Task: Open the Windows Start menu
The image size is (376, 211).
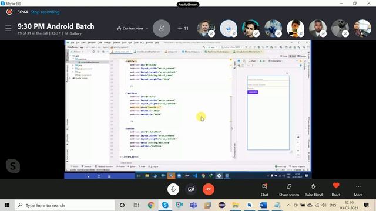Action: point(7,205)
